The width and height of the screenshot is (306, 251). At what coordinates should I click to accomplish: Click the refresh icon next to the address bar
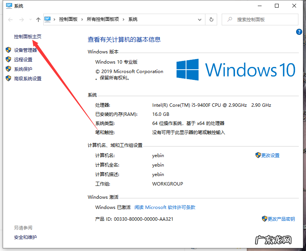coord(211,19)
